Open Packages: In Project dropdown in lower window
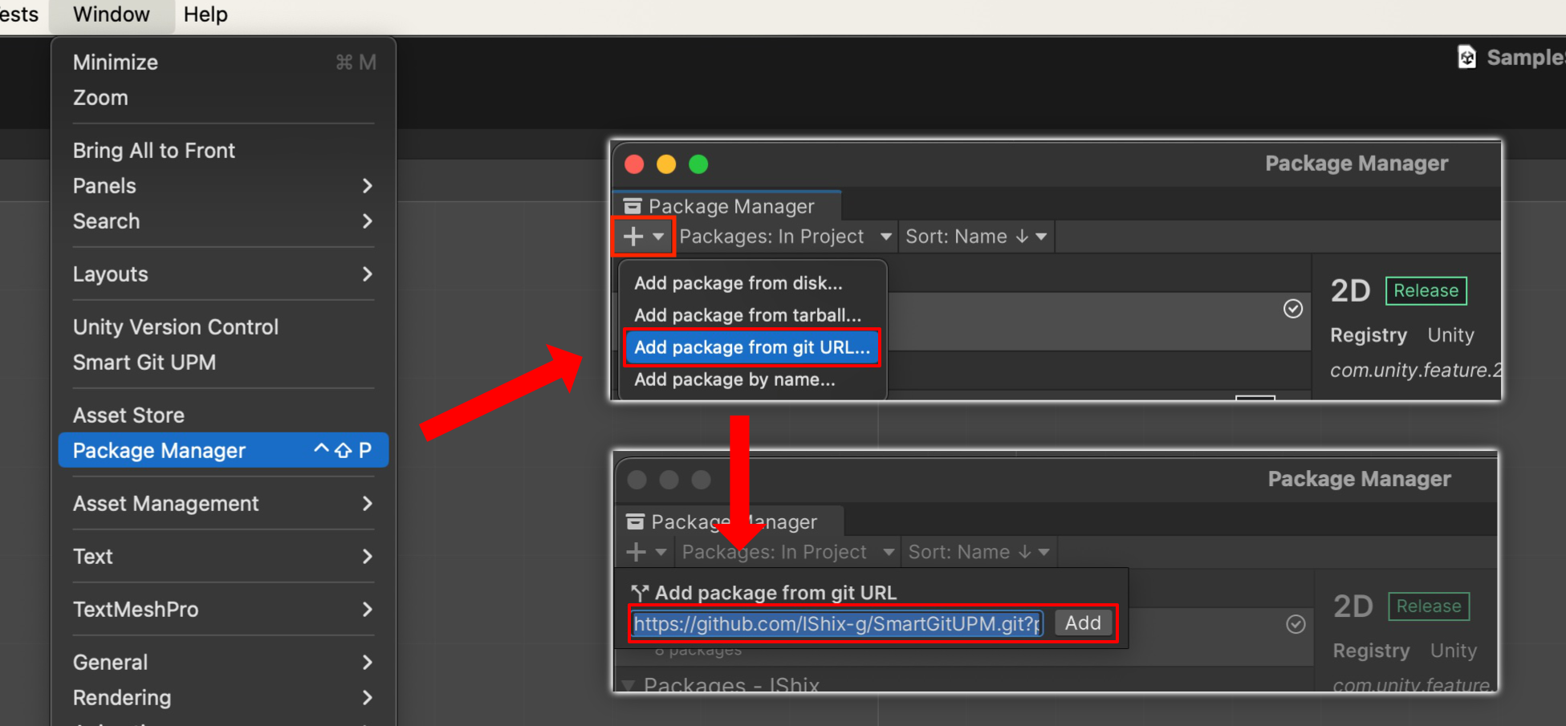The width and height of the screenshot is (1566, 726). [788, 552]
